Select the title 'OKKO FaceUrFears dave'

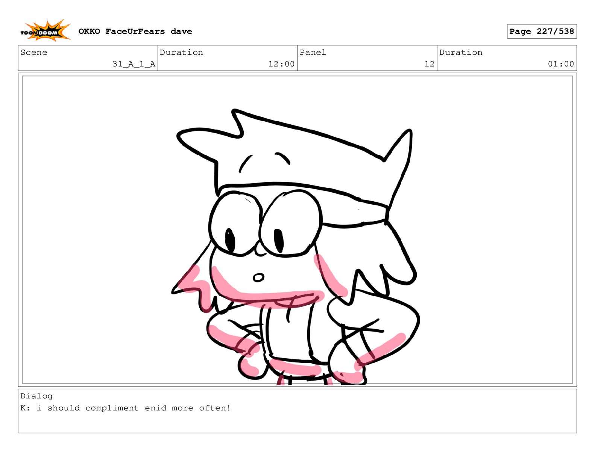click(135, 32)
